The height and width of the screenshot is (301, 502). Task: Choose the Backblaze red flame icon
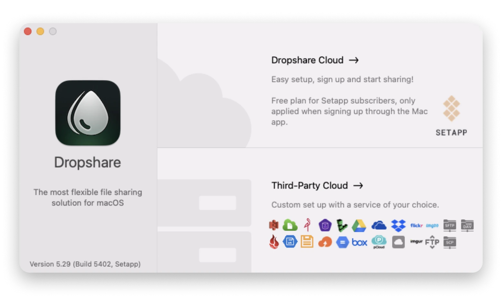click(x=274, y=242)
